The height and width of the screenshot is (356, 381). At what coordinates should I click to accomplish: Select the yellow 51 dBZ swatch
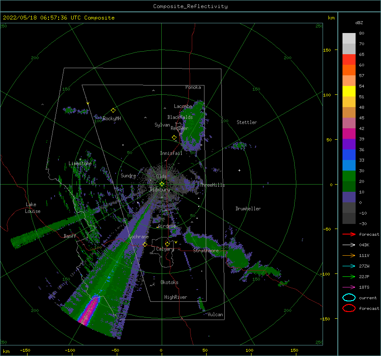click(x=349, y=91)
